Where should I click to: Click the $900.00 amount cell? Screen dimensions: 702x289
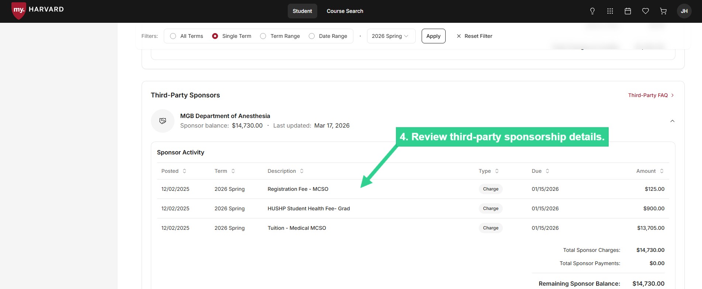[654, 208]
